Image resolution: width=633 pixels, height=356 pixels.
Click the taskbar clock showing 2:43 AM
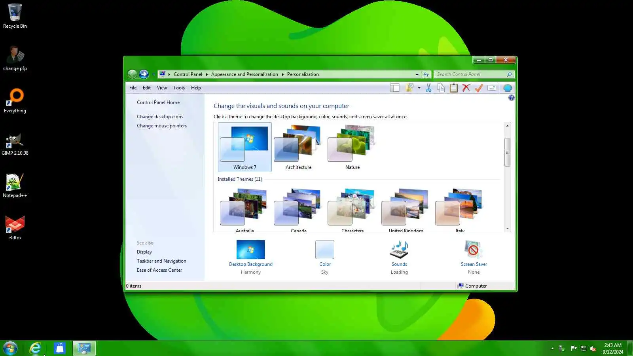tap(613, 348)
